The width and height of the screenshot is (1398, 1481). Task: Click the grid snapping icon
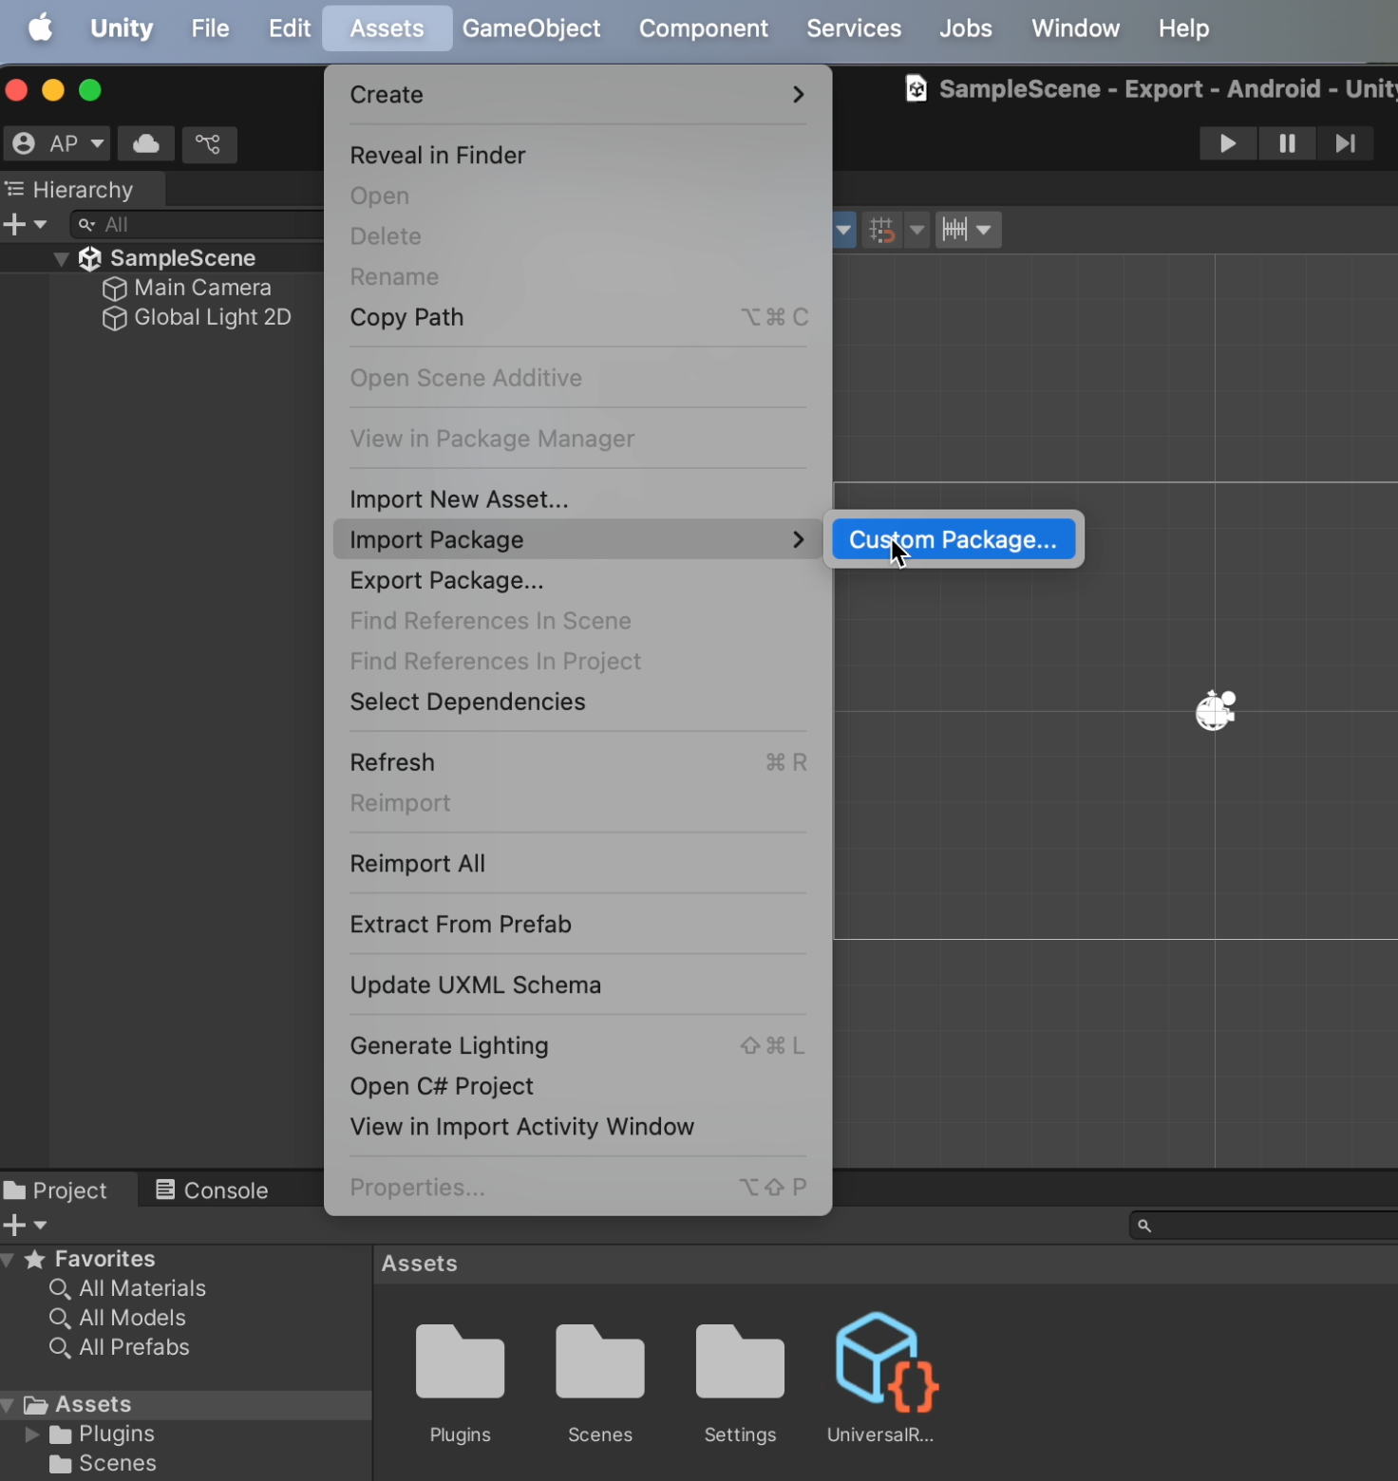point(881,230)
